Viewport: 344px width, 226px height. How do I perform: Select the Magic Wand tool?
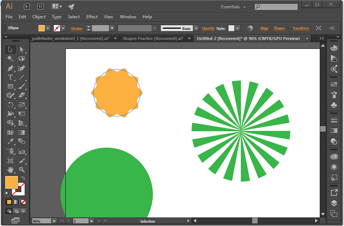[x=10, y=59]
